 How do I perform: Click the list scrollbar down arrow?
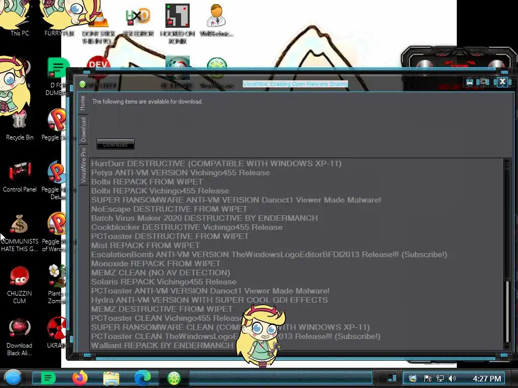click(507, 346)
